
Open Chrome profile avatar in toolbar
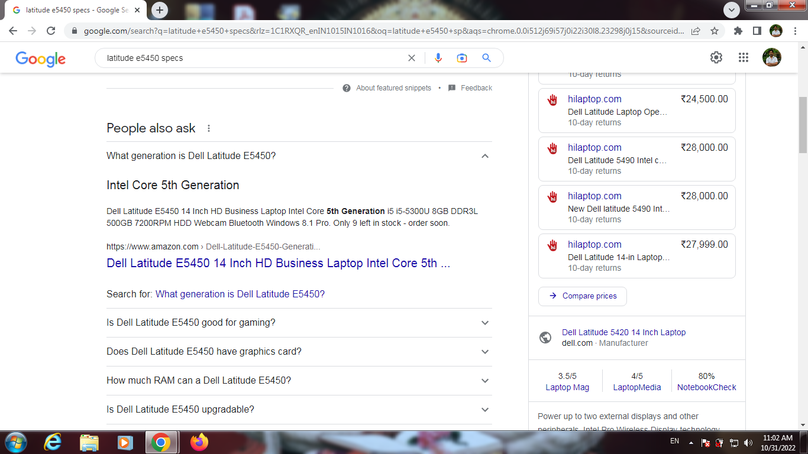click(x=775, y=31)
